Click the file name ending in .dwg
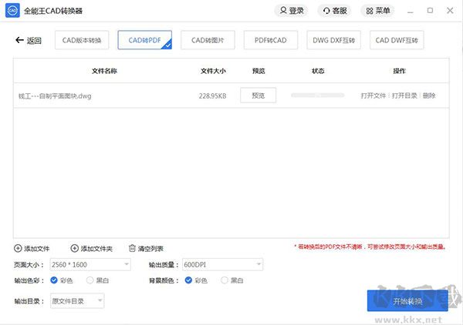The width and height of the screenshot is (463, 325). point(55,95)
